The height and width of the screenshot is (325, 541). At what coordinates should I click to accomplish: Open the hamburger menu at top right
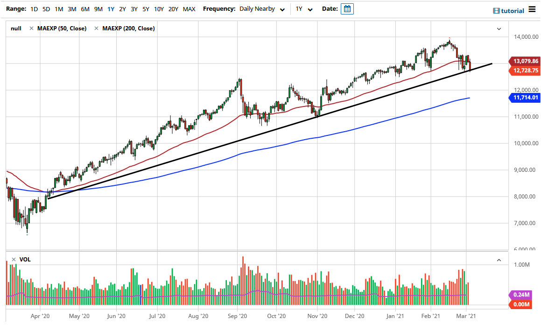(531, 9)
